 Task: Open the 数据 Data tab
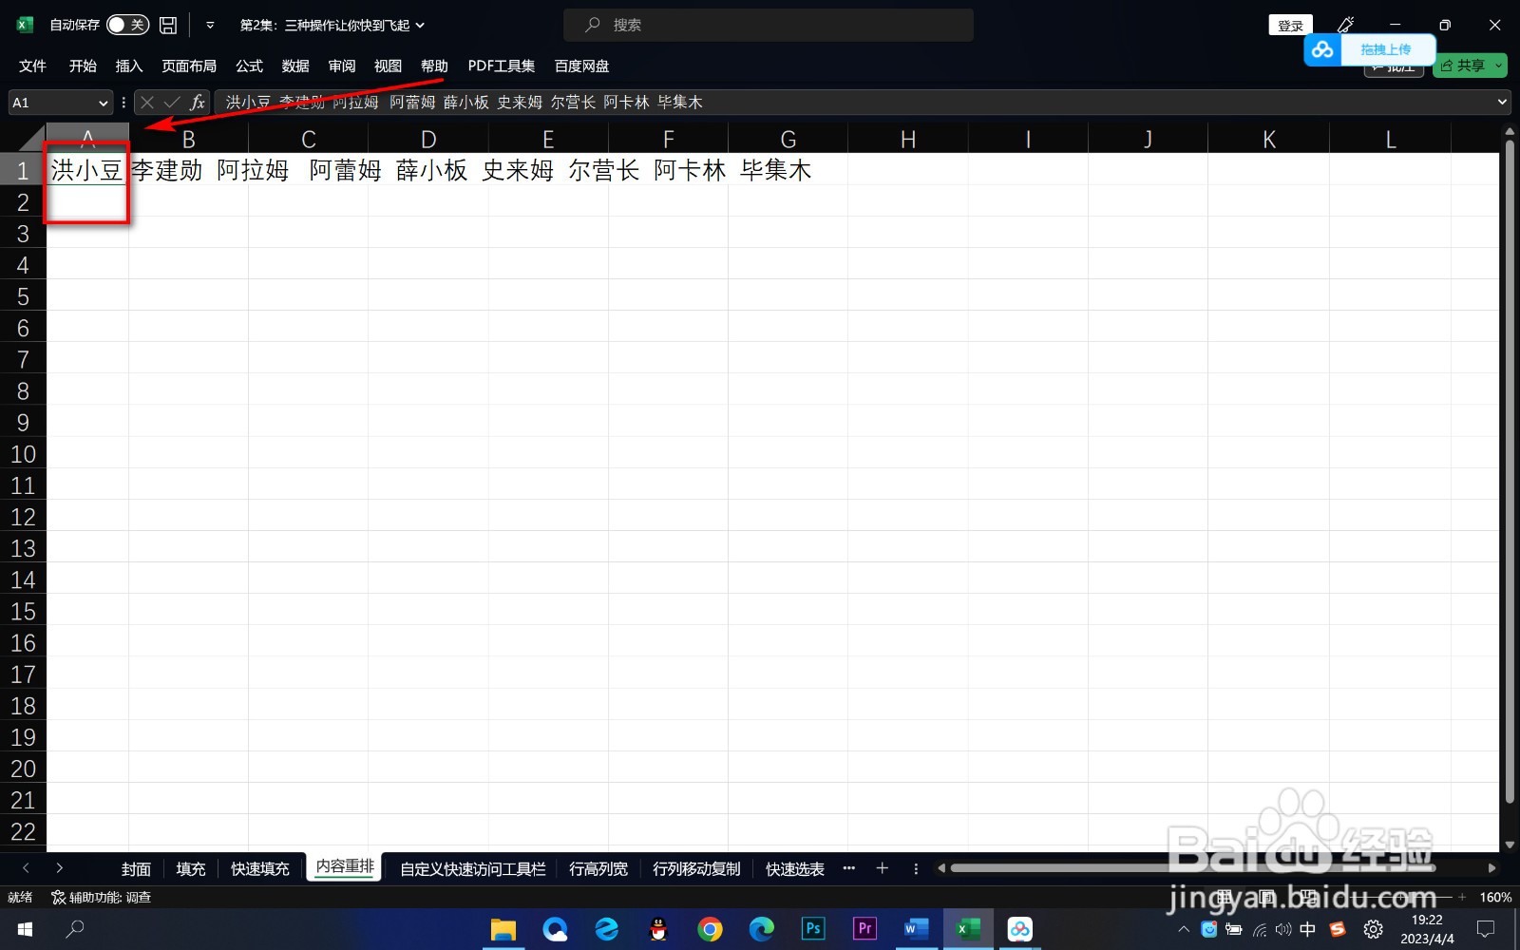pos(295,66)
